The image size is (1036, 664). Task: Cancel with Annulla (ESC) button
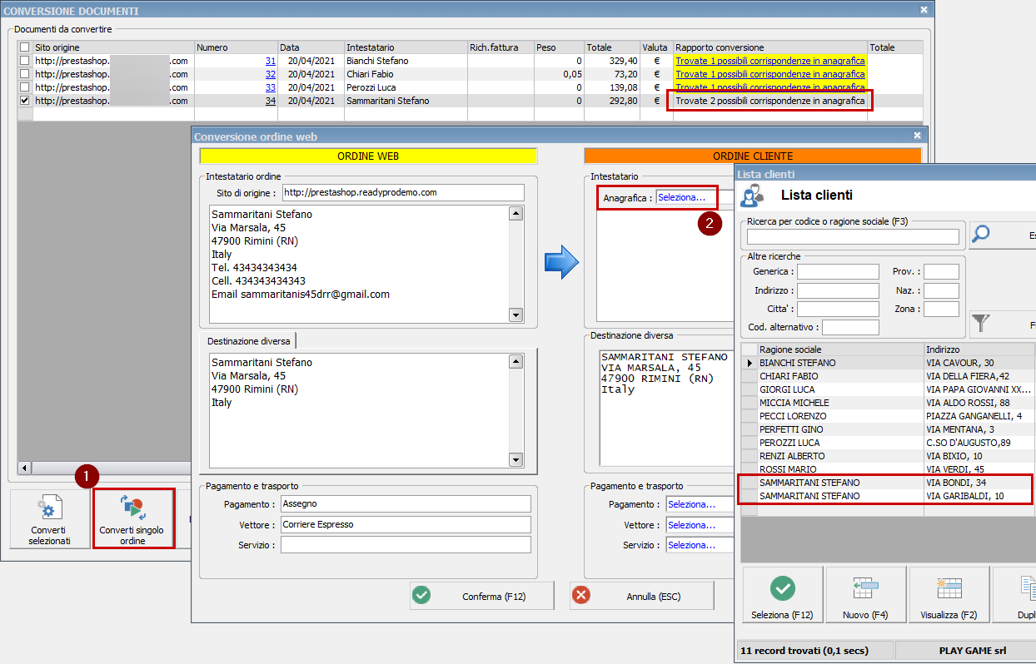[x=641, y=596]
